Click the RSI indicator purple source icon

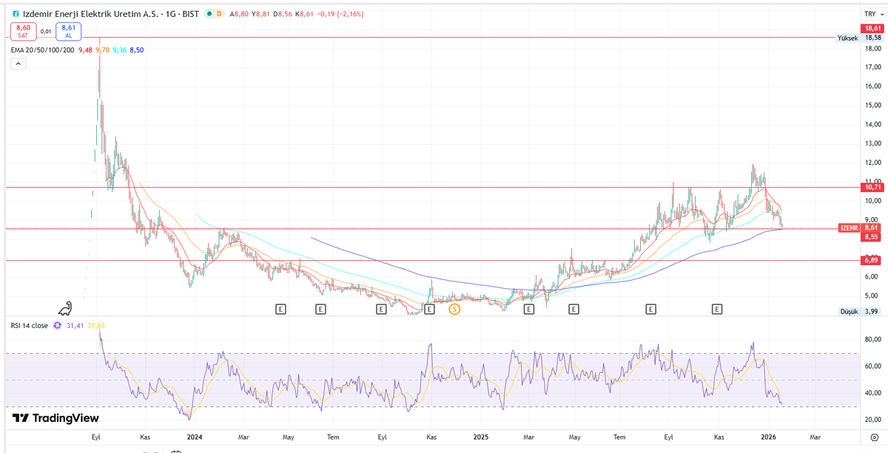(57, 325)
